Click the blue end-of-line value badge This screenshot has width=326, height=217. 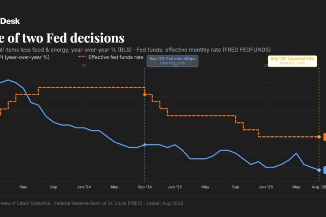coord(325,170)
